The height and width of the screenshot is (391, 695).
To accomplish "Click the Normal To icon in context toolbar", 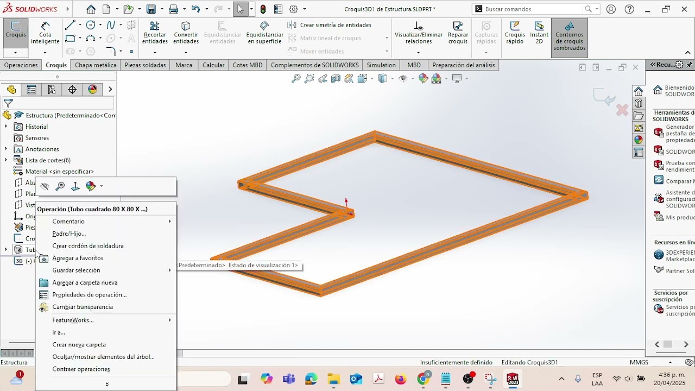I will (x=75, y=186).
